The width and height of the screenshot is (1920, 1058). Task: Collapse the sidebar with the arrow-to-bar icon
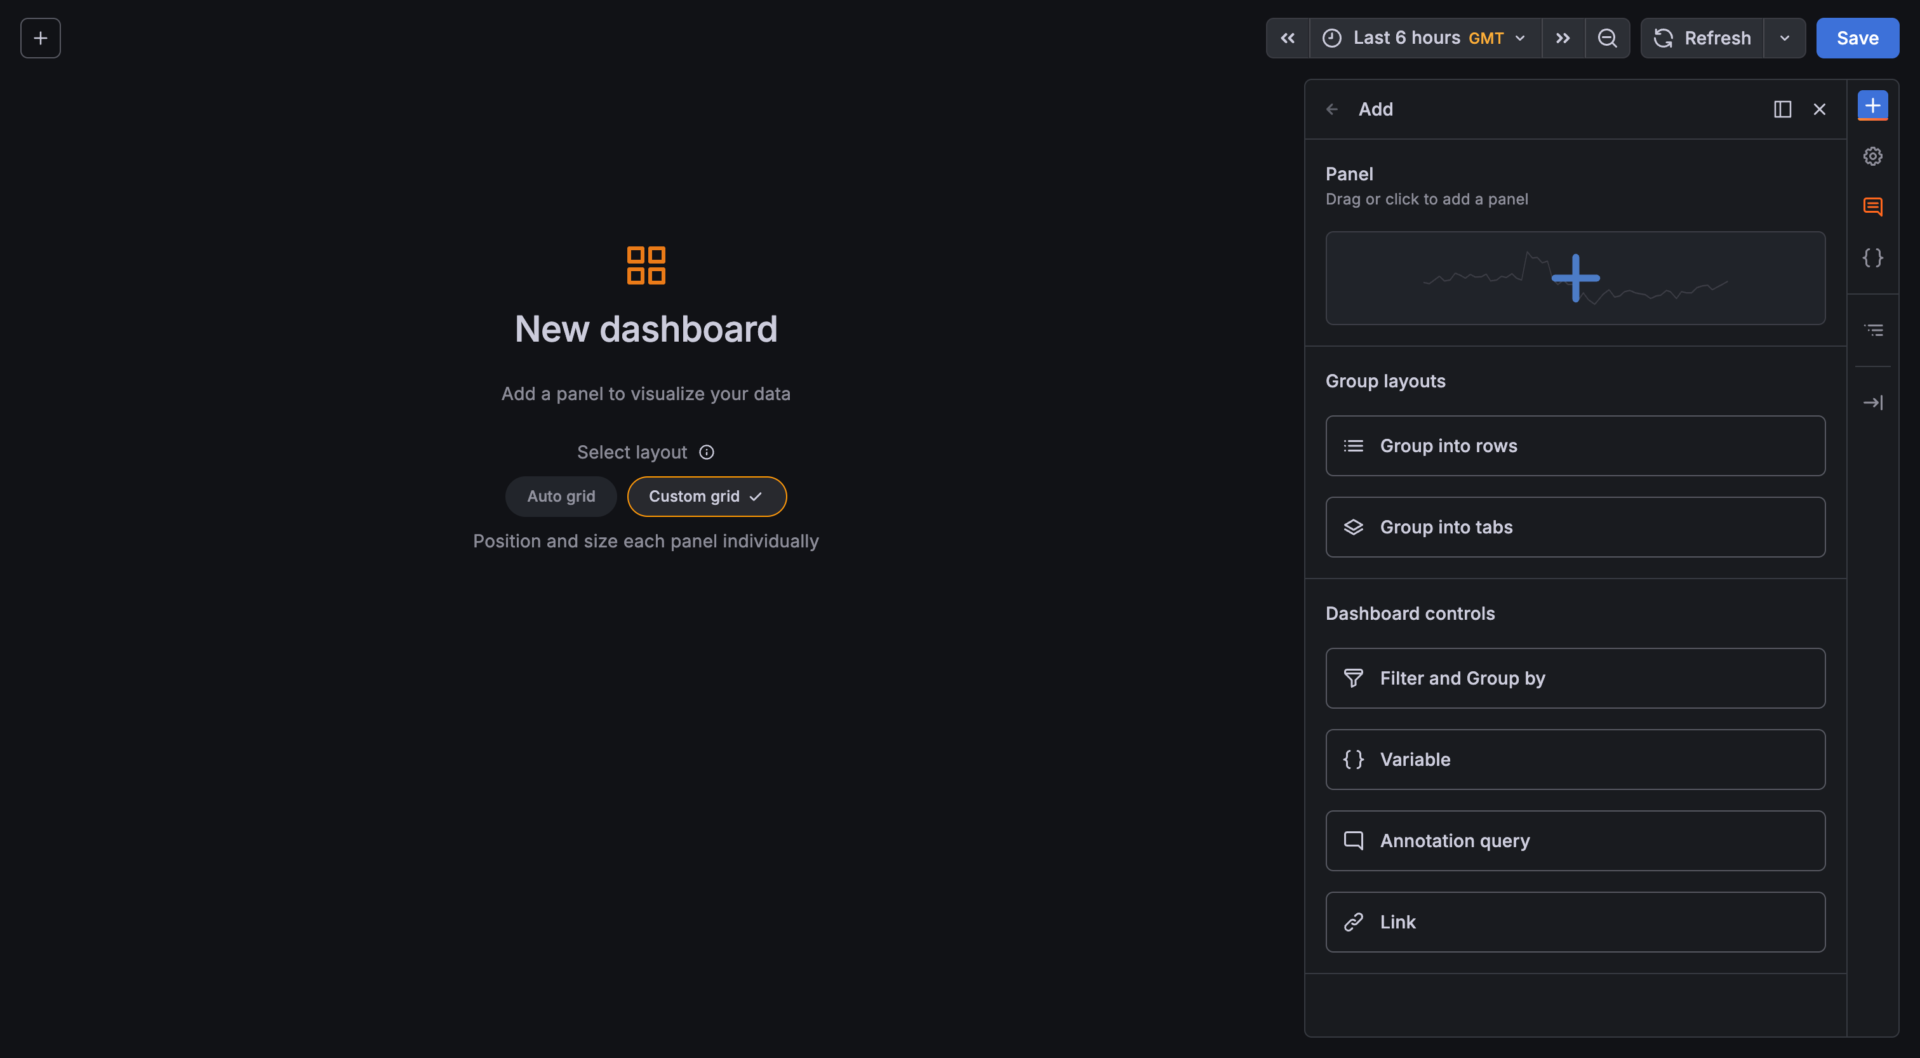click(x=1872, y=403)
